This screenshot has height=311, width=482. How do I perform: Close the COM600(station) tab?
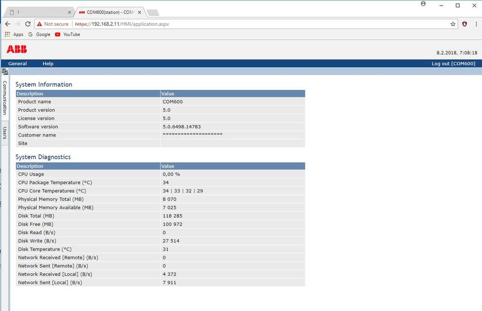click(139, 12)
